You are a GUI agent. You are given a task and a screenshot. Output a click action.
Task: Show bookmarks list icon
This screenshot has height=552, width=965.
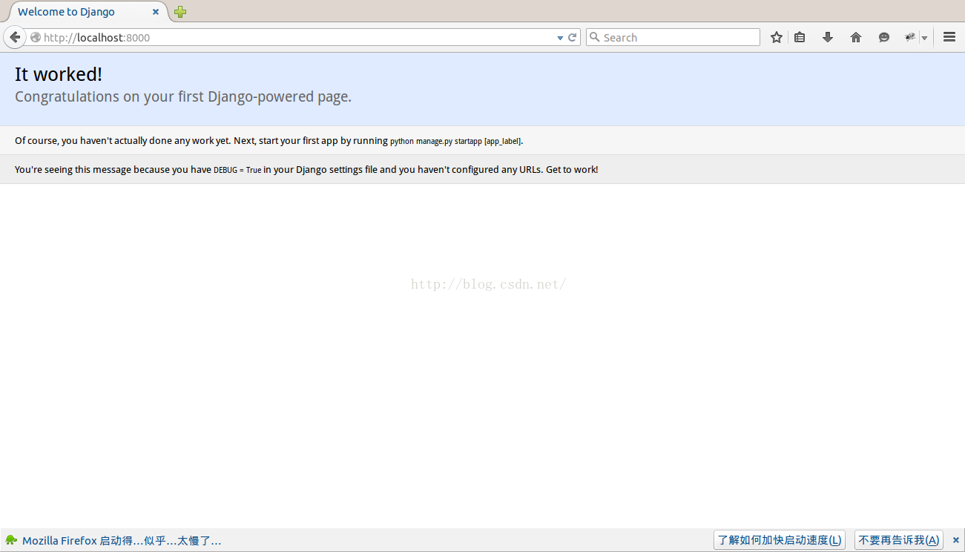click(x=800, y=37)
